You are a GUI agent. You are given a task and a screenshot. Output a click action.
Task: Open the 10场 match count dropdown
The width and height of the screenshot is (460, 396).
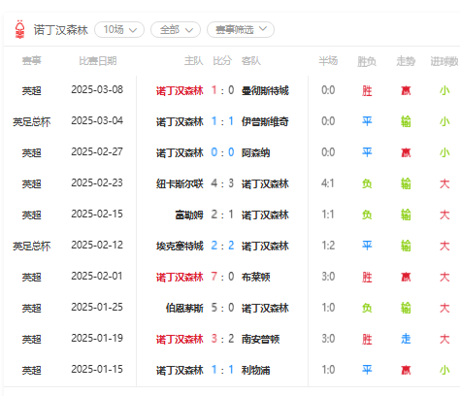click(119, 30)
